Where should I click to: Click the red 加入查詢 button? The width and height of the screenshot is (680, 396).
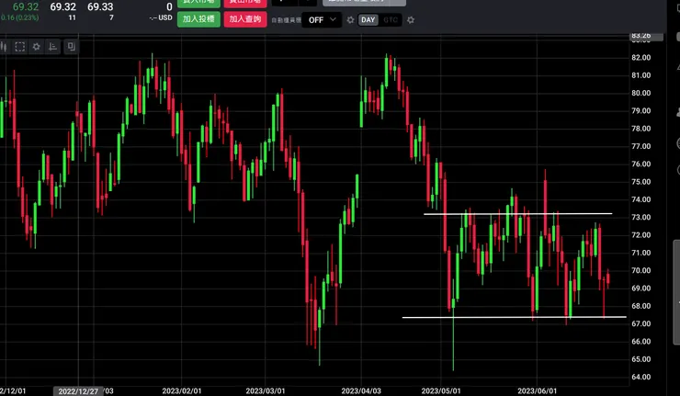point(245,19)
